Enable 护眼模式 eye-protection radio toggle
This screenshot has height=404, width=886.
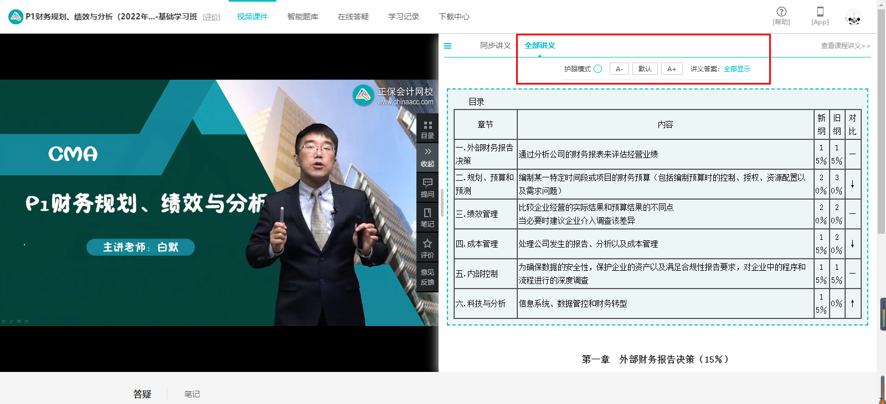tap(598, 69)
